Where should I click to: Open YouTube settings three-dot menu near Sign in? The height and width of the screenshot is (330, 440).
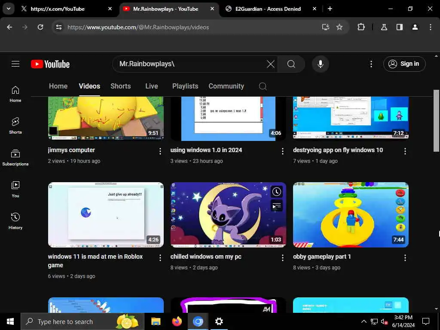tap(371, 64)
